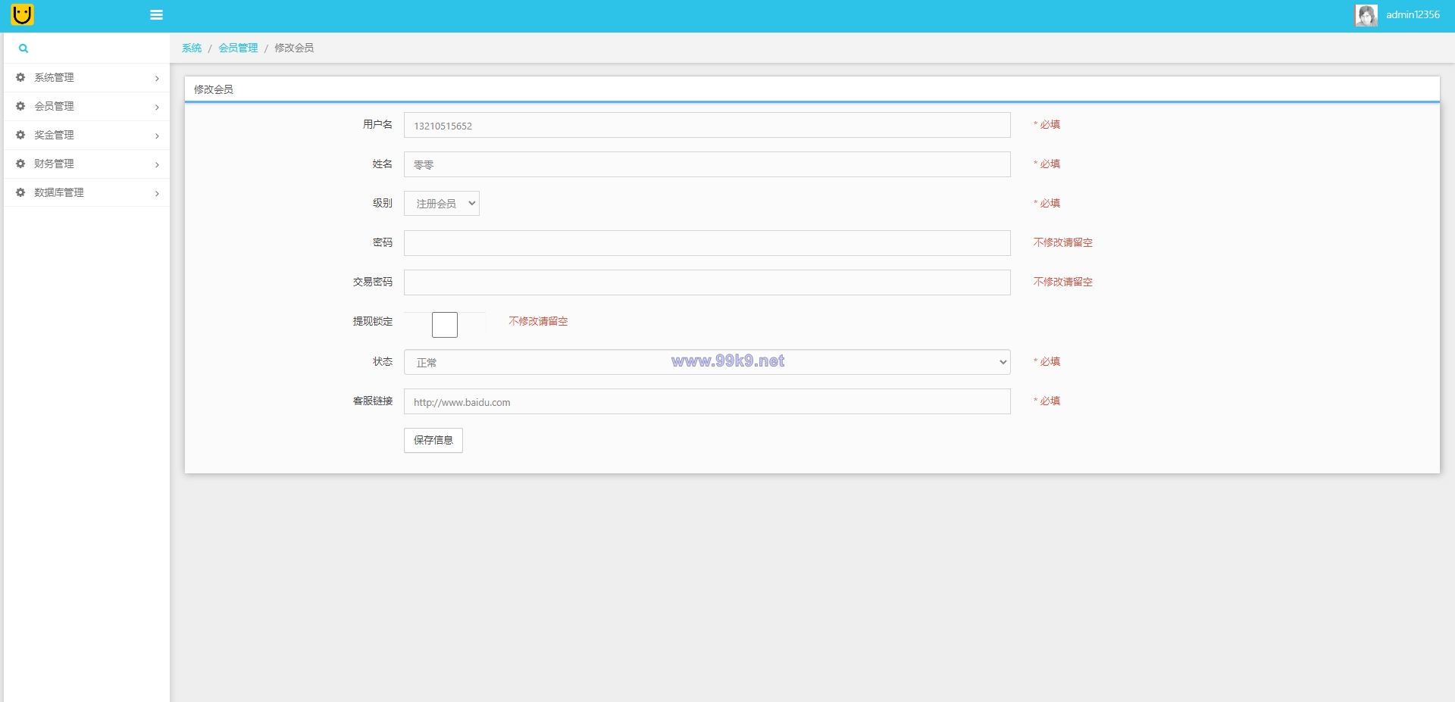Viewport: 1455px width, 702px height.
Task: Open the 奖金管理 menu item
Action: tap(86, 136)
